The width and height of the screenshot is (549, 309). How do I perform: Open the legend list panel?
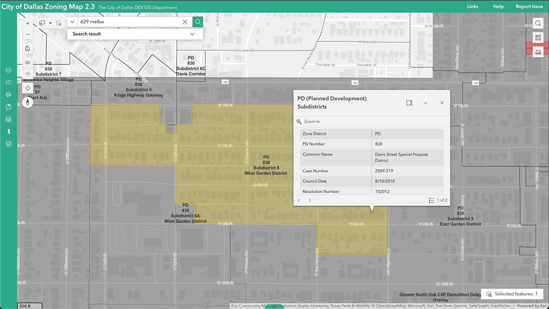point(9,82)
